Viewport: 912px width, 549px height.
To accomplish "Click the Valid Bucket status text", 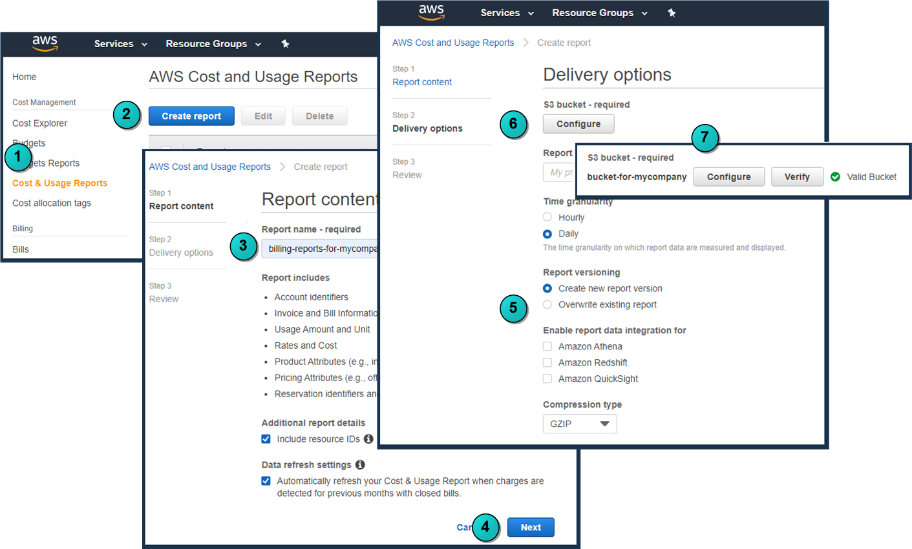I will pos(872,177).
